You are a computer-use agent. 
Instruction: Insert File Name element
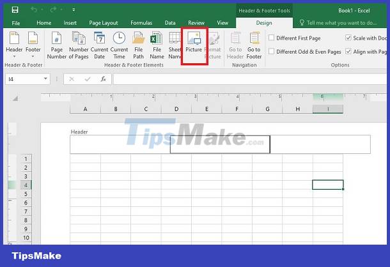point(157,45)
